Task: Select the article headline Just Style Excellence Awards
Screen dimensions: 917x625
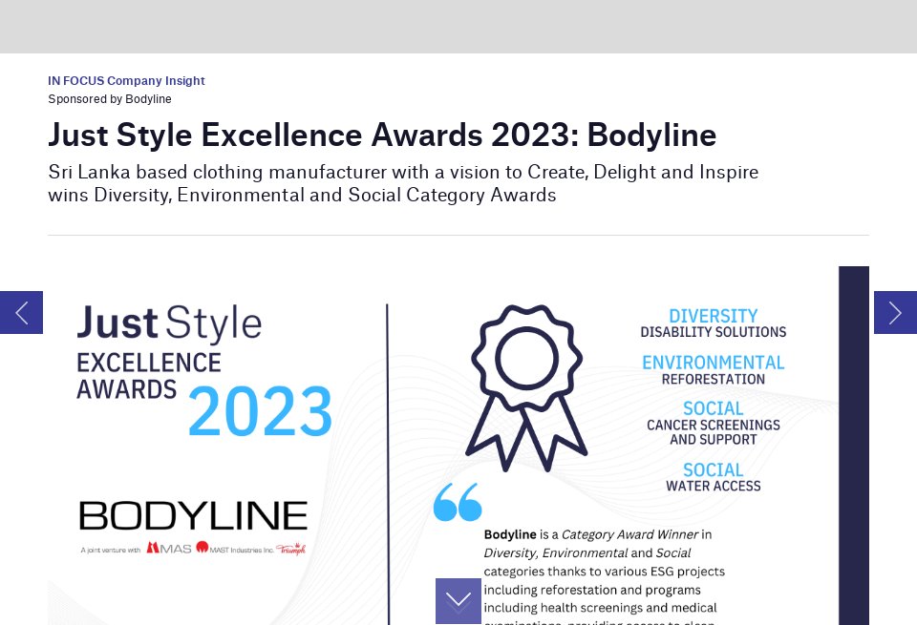Action: point(382,135)
